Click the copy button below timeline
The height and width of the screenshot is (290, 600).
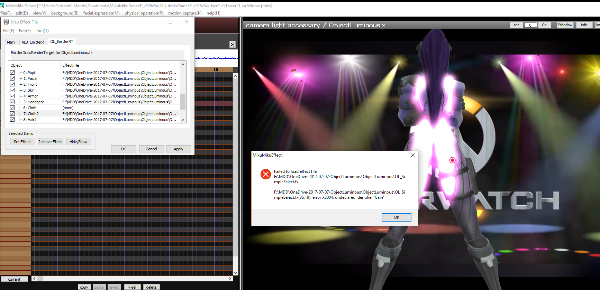click(84, 287)
